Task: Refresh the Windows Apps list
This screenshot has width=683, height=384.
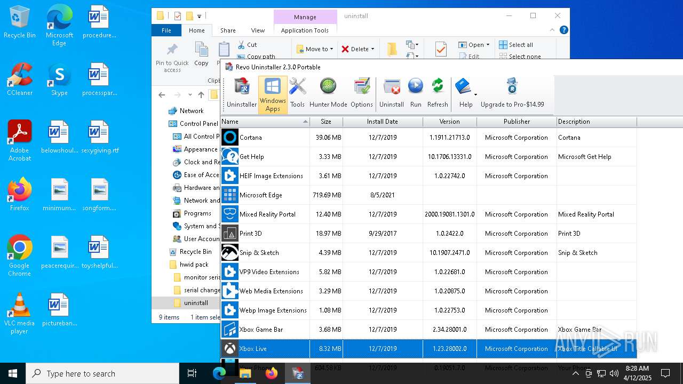Action: tap(438, 94)
